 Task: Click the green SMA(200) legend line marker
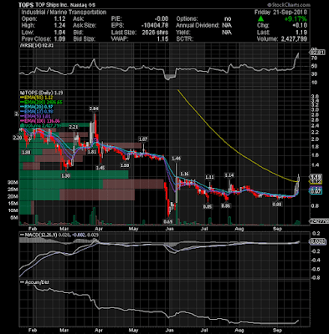[x=22, y=102]
